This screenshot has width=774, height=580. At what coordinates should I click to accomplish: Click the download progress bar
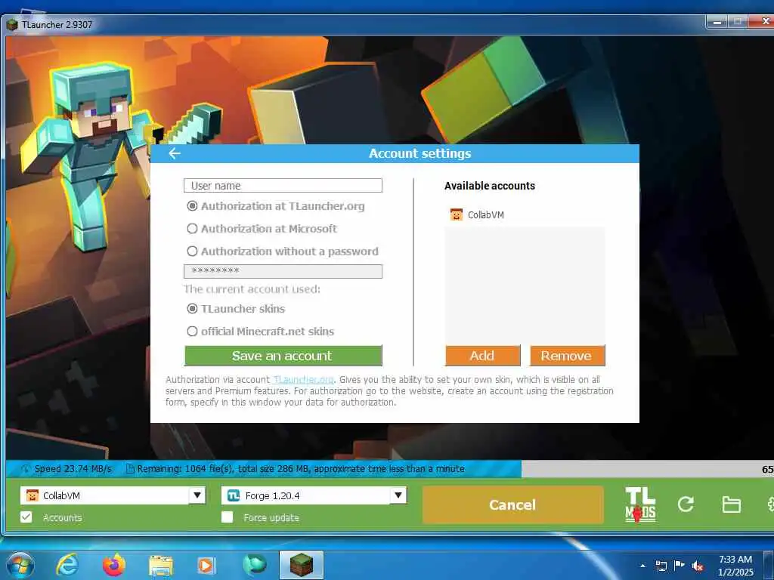point(390,469)
